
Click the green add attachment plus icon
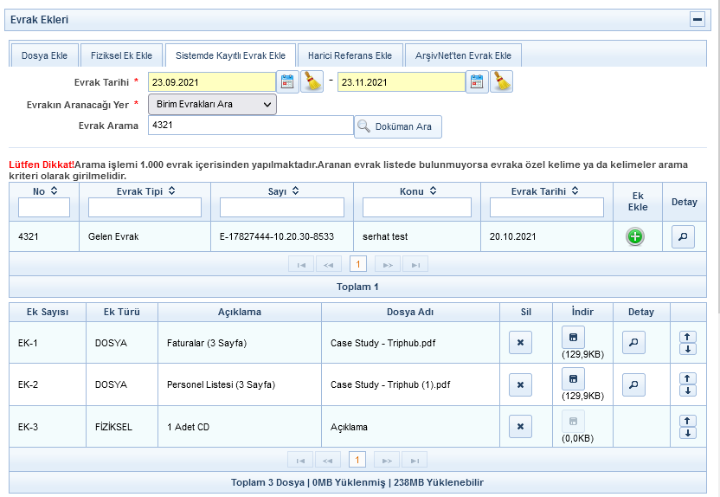(x=635, y=236)
